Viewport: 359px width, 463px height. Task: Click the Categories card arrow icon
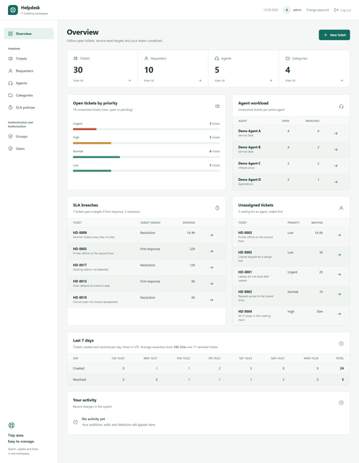[x=342, y=80]
